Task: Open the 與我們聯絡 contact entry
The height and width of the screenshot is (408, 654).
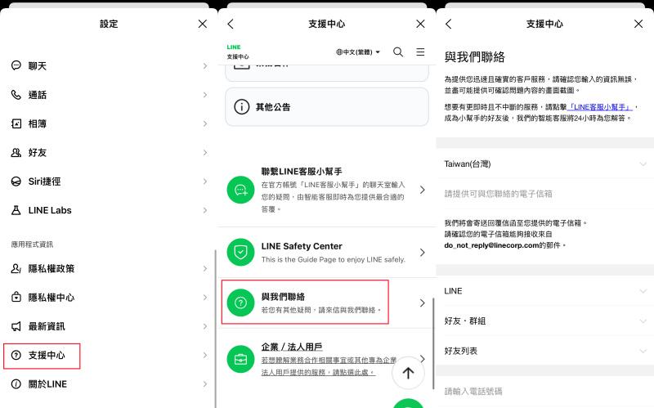Action: coord(326,303)
